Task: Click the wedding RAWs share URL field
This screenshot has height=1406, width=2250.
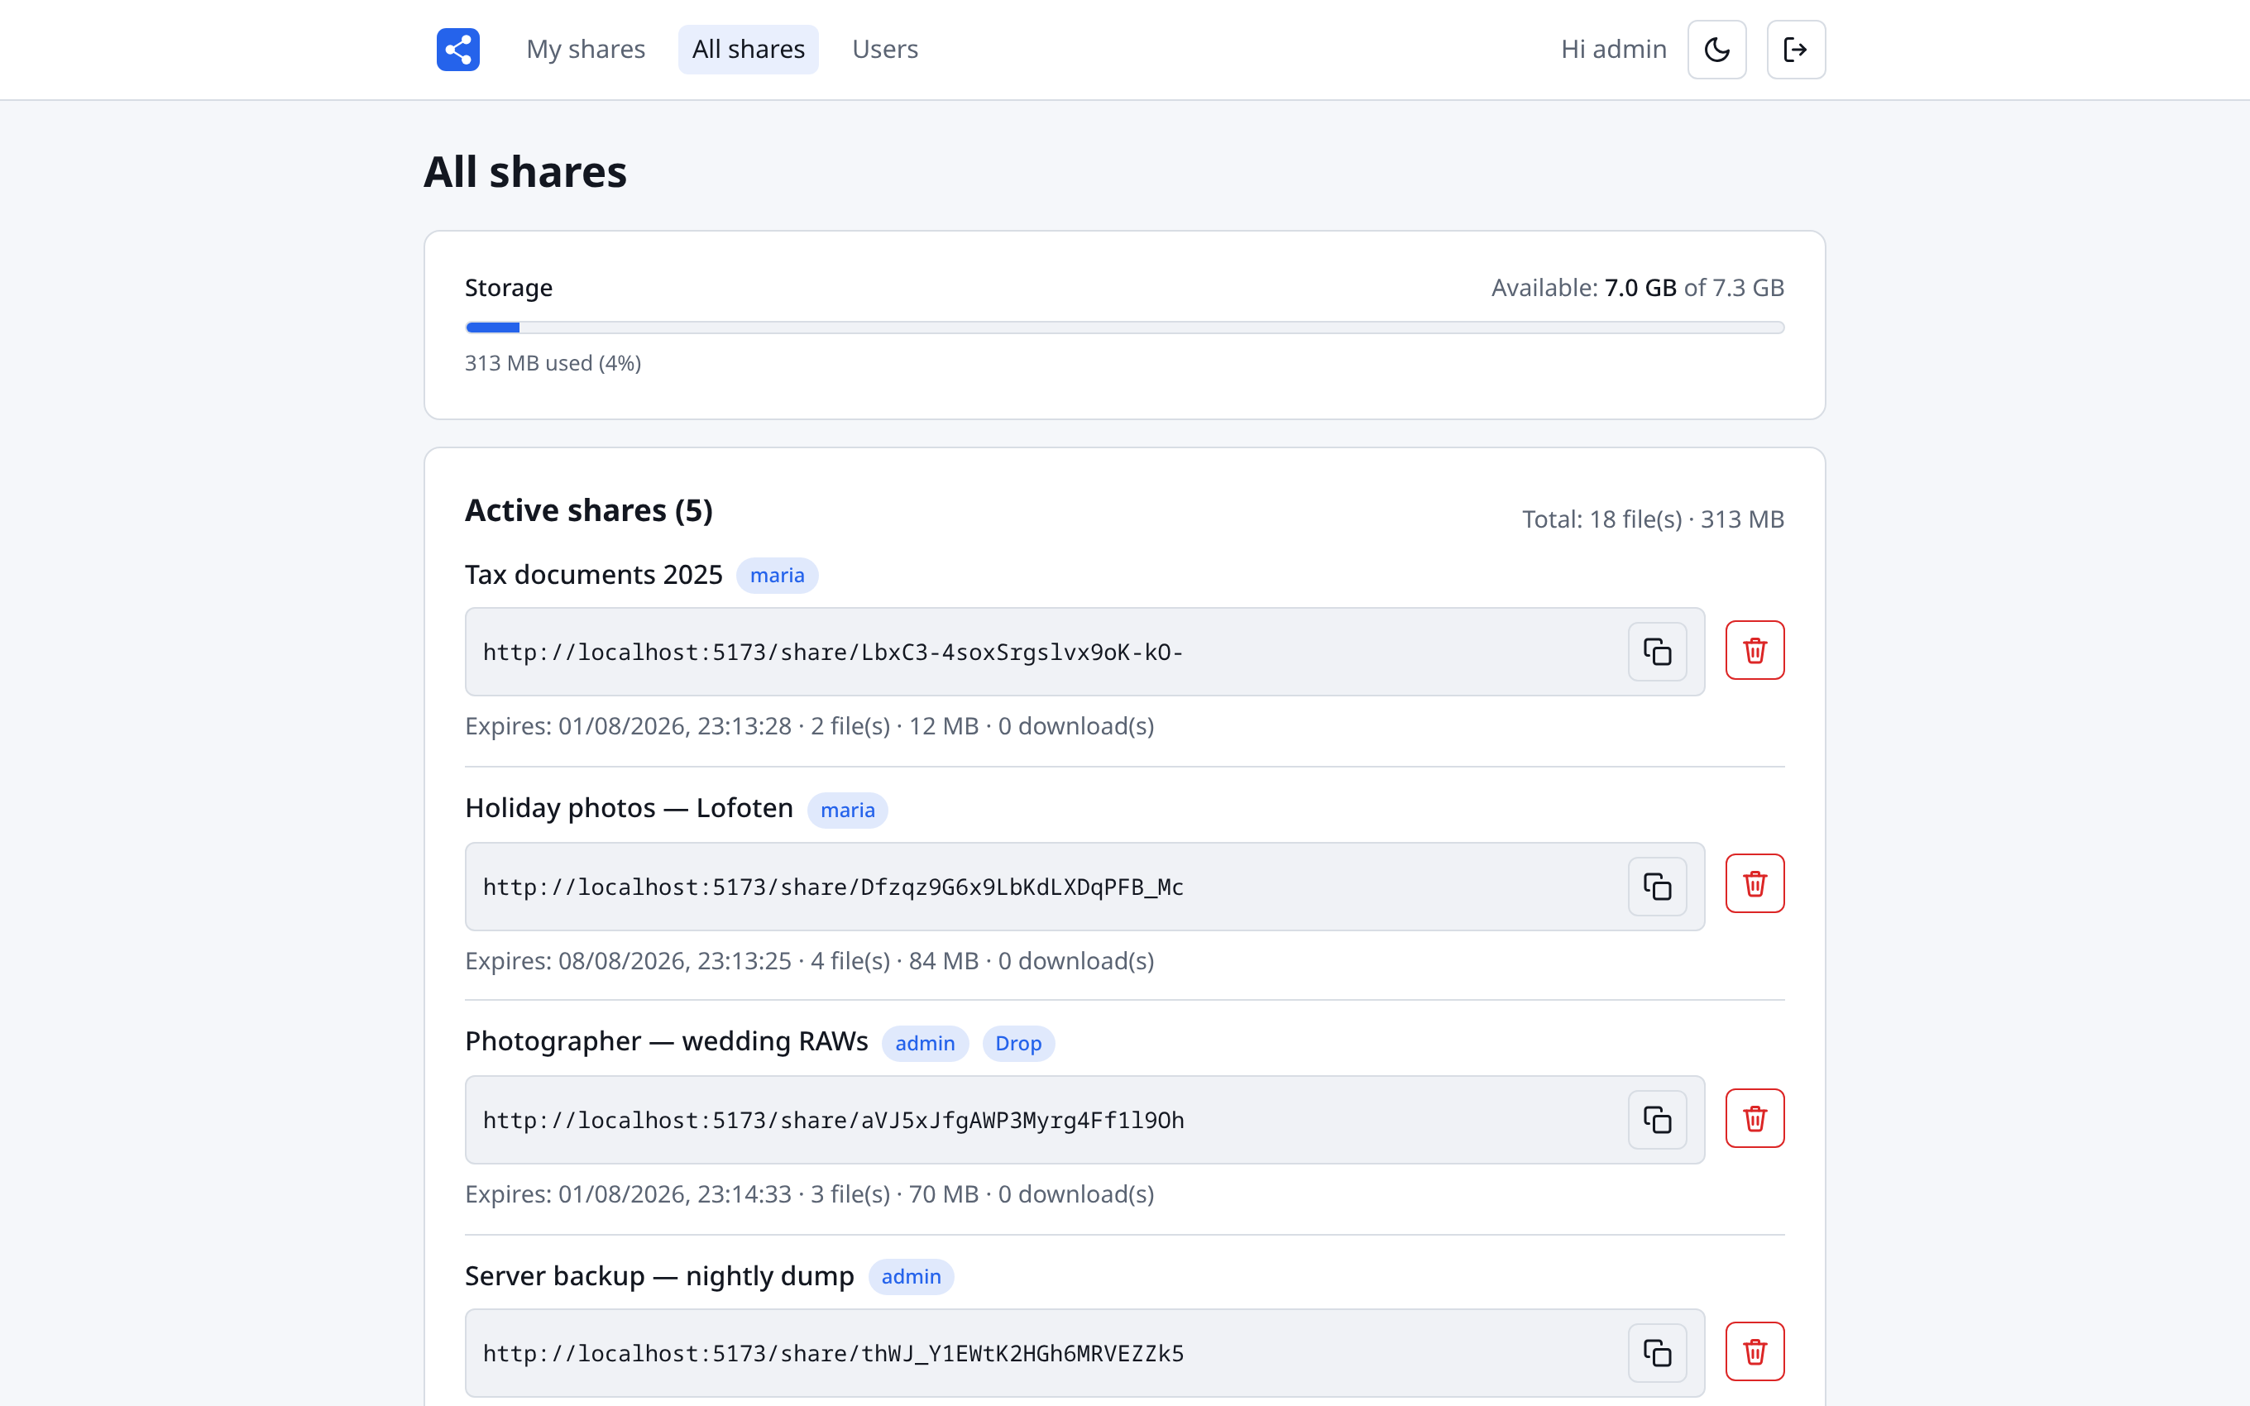Action: [x=1084, y=1120]
